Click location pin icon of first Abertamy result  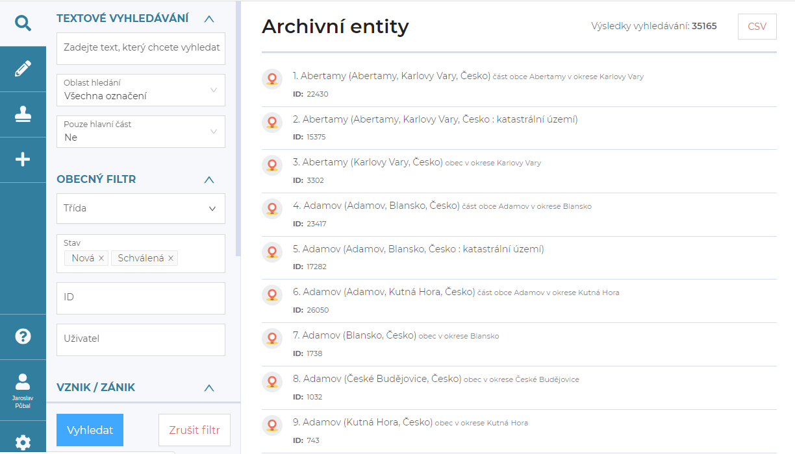[272, 79]
